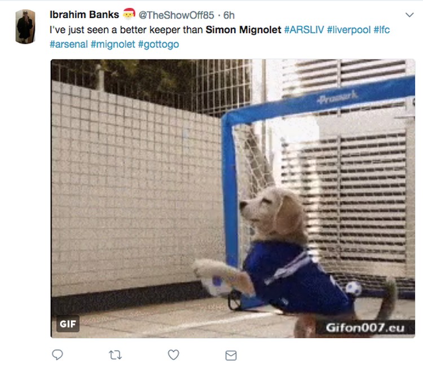Open the @TheShowOff85 handle

point(176,15)
